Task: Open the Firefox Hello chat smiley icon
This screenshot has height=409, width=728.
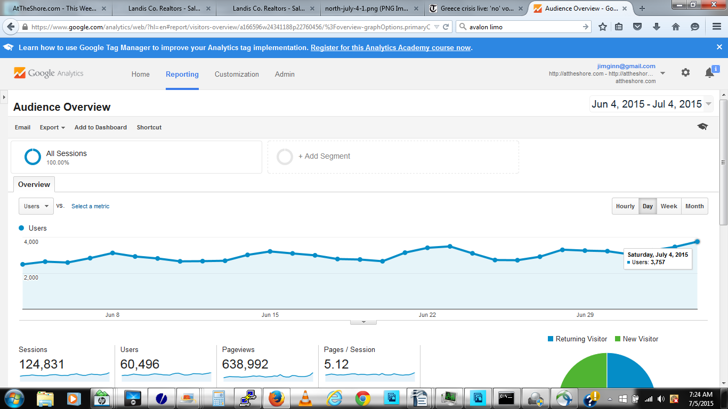Action: 694,27
